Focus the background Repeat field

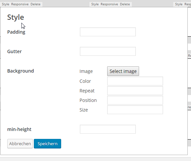click(x=135, y=91)
